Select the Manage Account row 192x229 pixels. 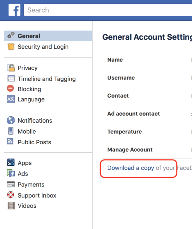[147, 150]
